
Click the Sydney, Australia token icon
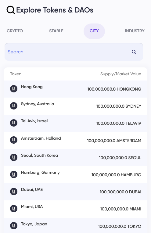click(14, 106)
